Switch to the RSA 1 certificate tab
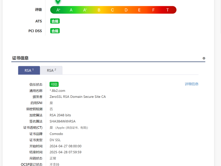Viewport: 221px width, 166px height. (29, 70)
